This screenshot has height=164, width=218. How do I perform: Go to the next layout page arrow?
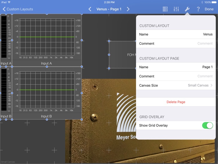128,9
